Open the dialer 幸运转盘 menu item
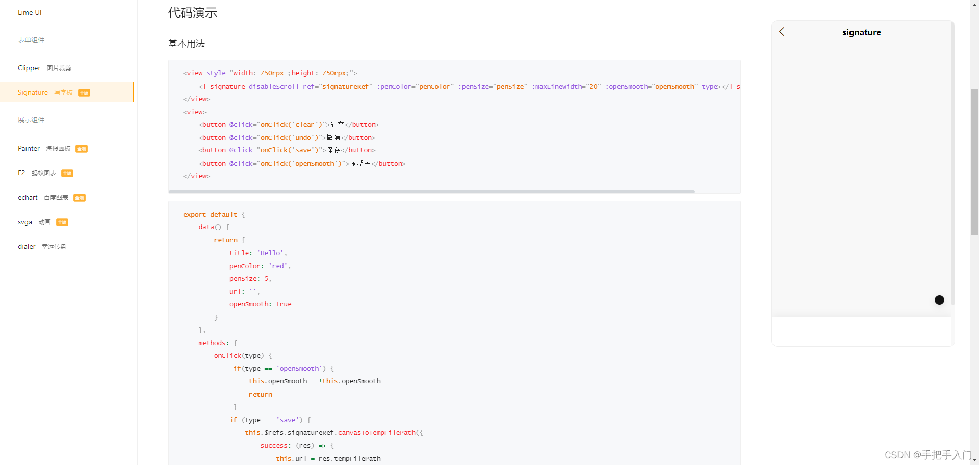 point(42,246)
